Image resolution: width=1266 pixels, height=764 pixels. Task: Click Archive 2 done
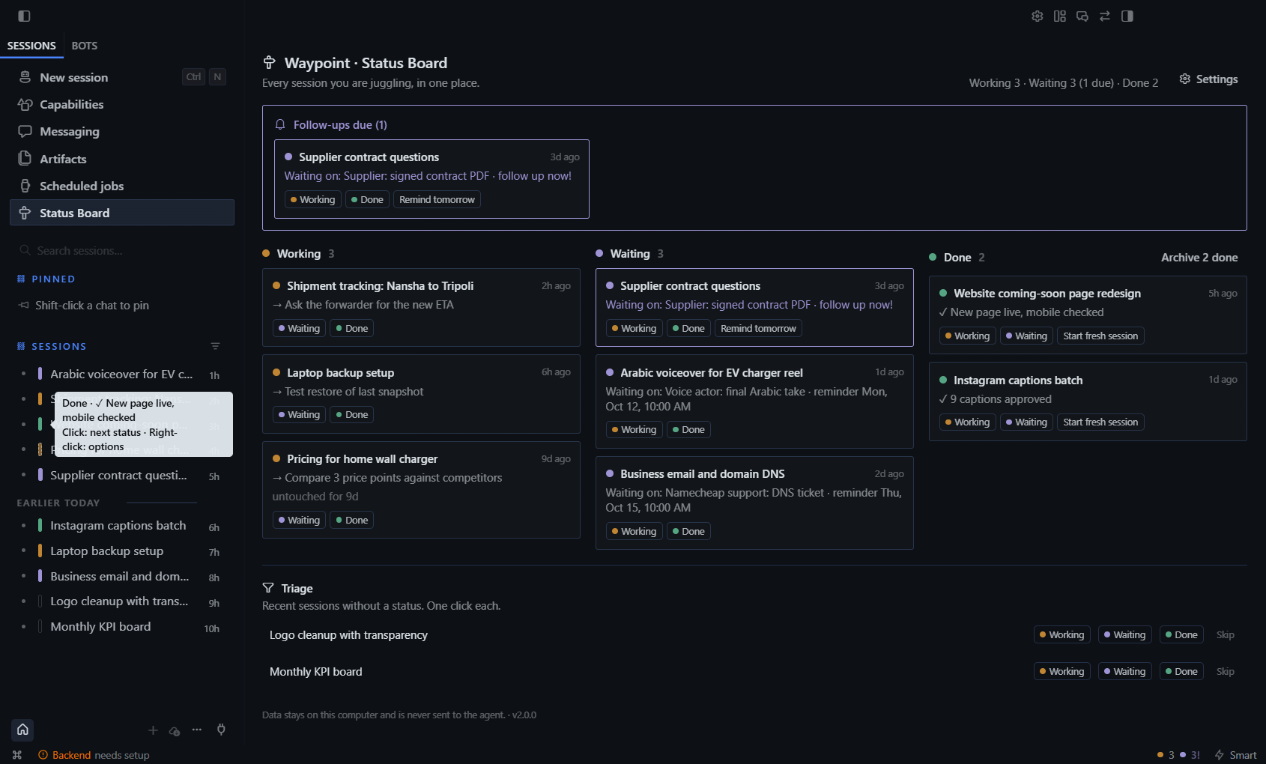[1199, 258]
